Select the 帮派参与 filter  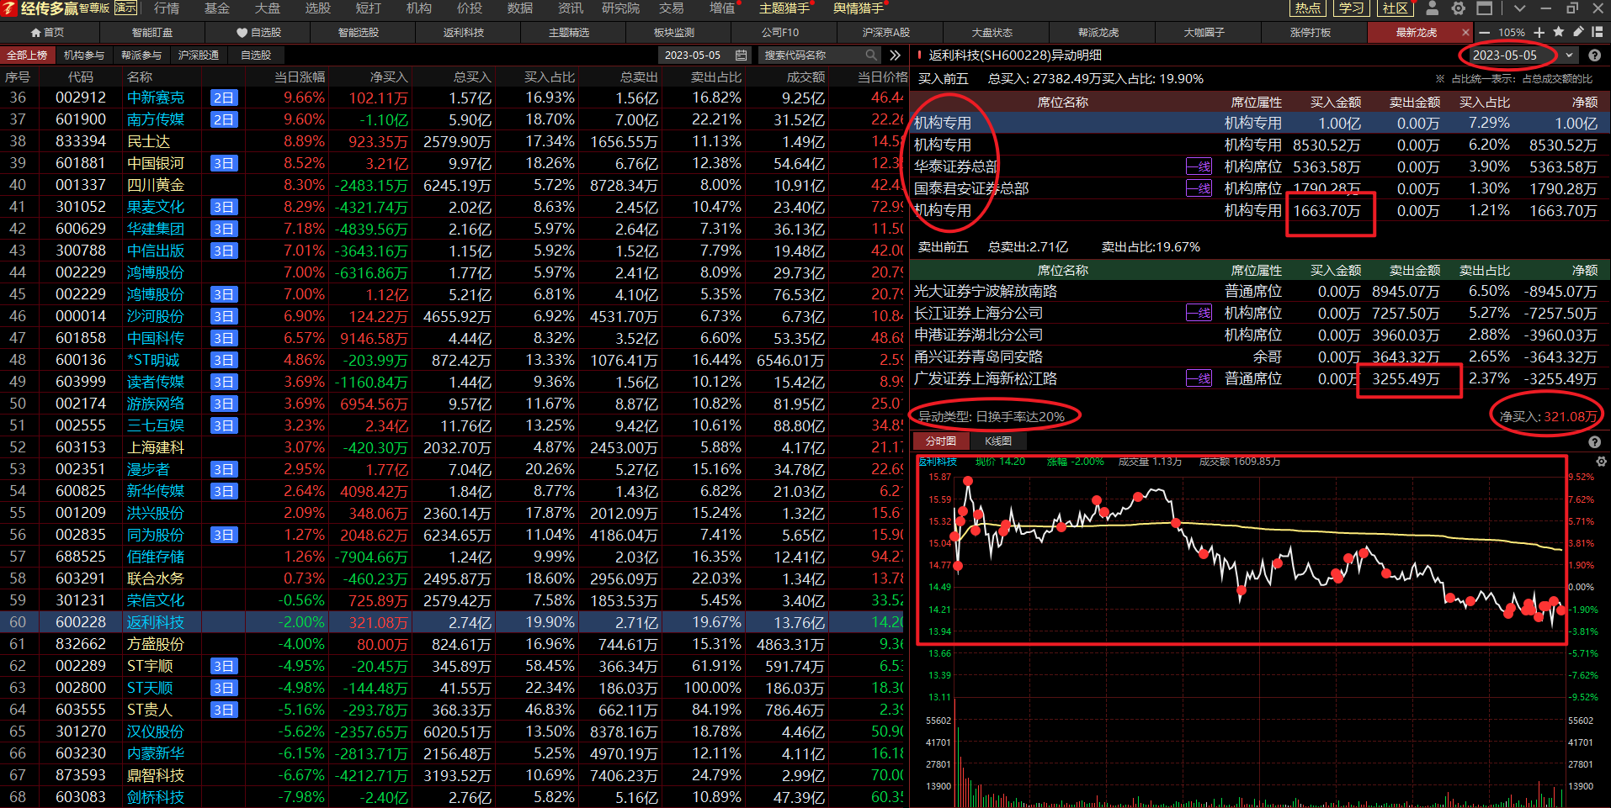(141, 55)
